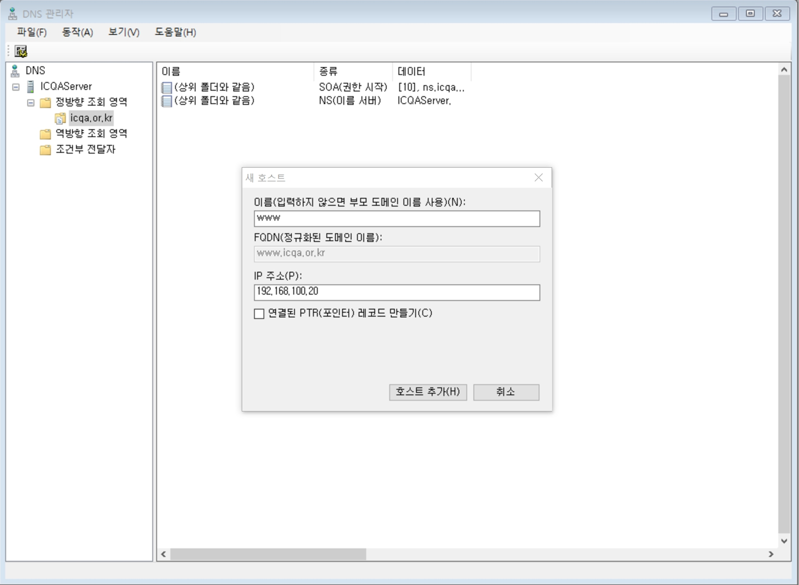Screen dimensions: 799x585
Task: Open the 도움말(H) menu
Action: click(176, 32)
